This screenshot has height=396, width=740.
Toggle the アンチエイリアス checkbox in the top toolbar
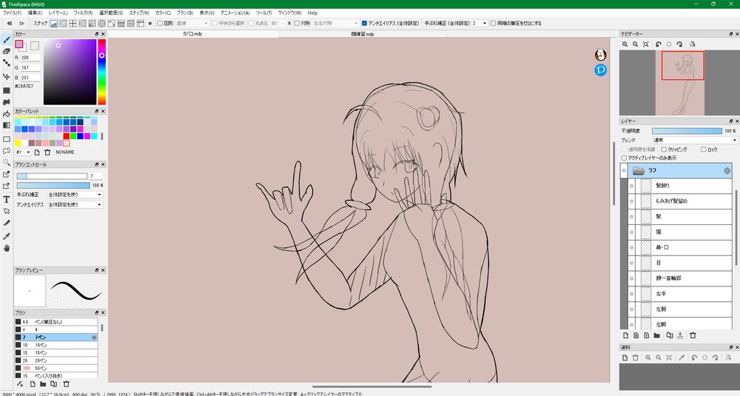(x=364, y=23)
